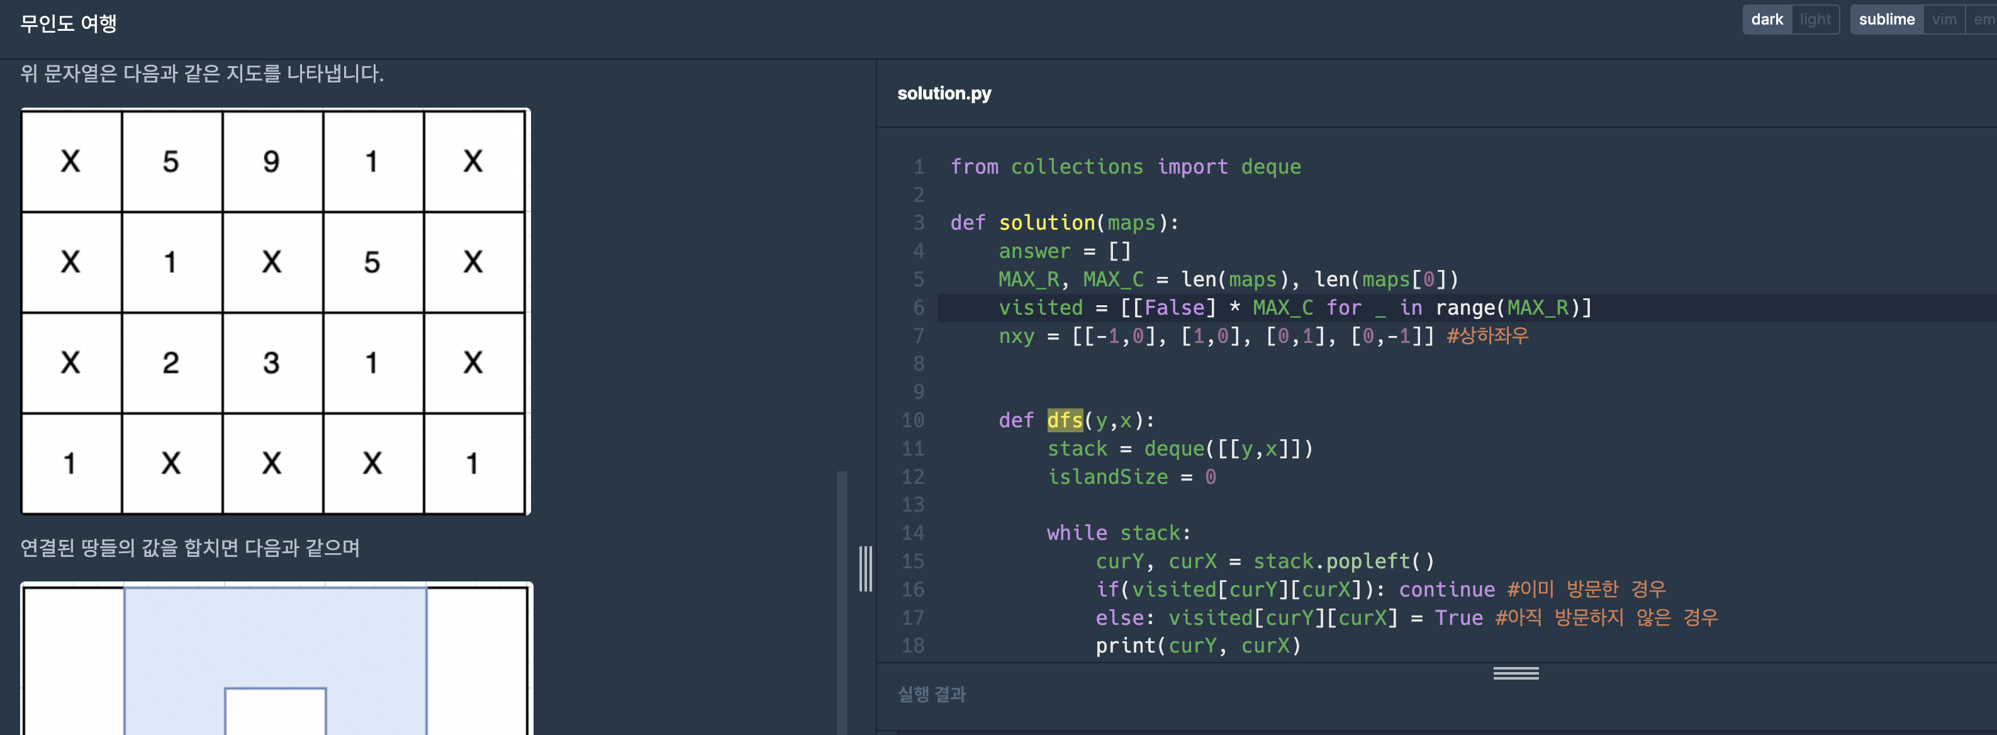Screen dimensions: 1997x735
Task: Select vim keybinding mode
Action: [1944, 20]
